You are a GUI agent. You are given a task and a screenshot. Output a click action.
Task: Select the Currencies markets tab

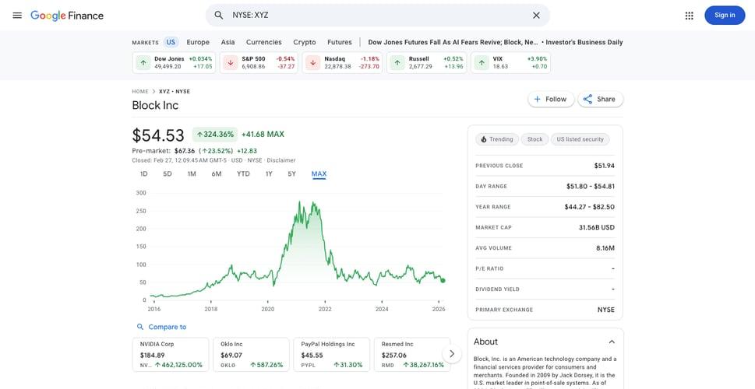click(264, 42)
